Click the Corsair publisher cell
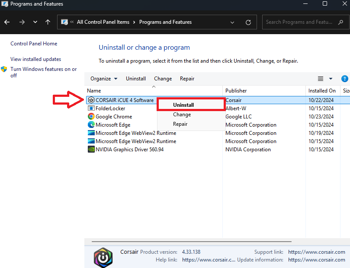Screen dimensions: 350x268 tap(234, 100)
